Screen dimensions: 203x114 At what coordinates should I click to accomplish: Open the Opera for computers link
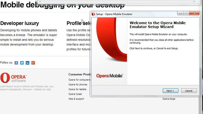[79, 80]
